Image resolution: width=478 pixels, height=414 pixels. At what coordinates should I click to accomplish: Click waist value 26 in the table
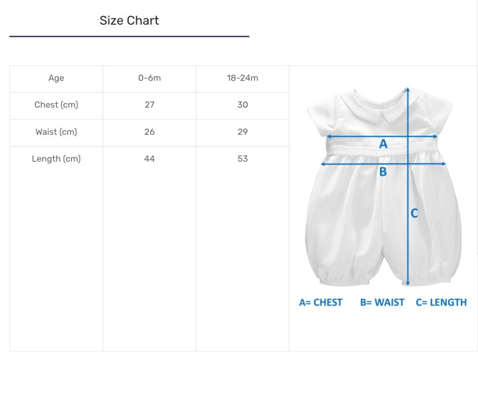point(150,132)
